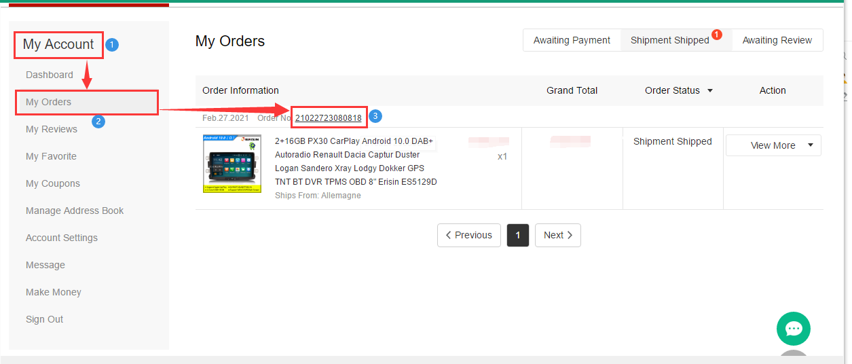This screenshot has width=852, height=364.
Task: Go to My Favorite page
Action: tap(51, 156)
